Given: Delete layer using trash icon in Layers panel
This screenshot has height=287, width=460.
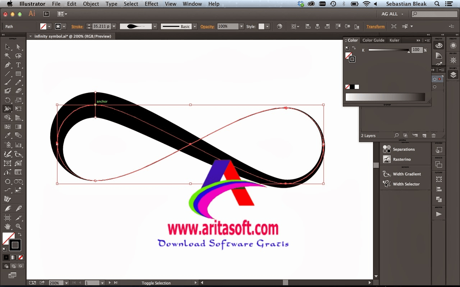Looking at the screenshot, I should tap(434, 135).
